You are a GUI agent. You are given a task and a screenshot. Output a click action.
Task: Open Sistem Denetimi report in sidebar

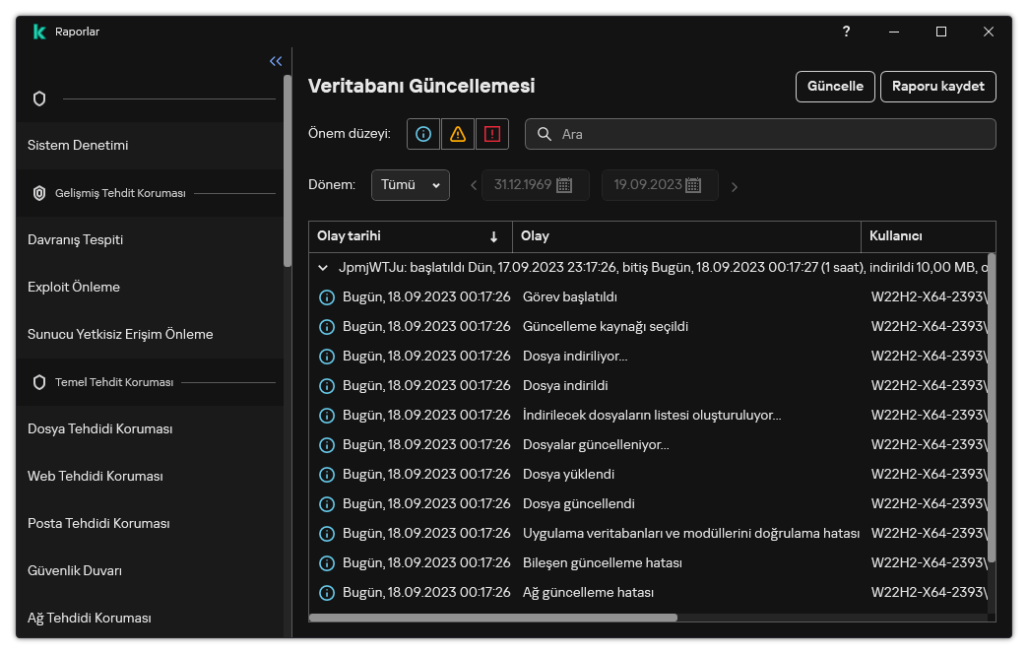click(x=78, y=146)
